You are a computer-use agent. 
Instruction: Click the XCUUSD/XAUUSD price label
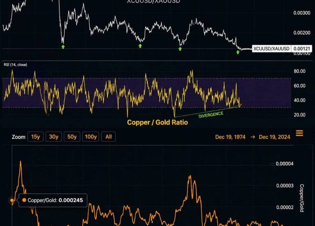click(272, 49)
